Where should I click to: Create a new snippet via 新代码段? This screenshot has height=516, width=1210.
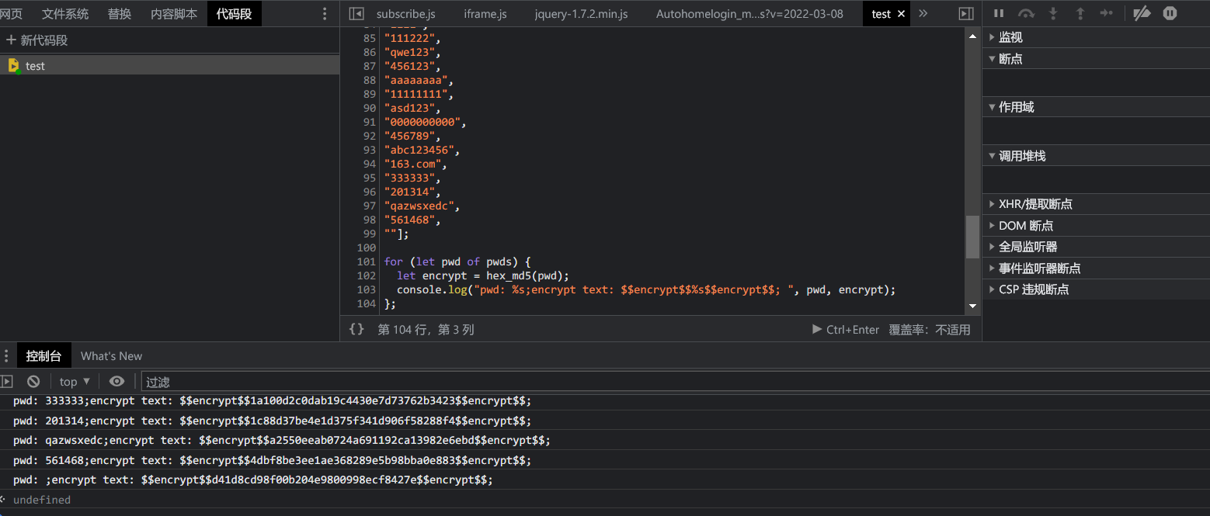(x=37, y=40)
